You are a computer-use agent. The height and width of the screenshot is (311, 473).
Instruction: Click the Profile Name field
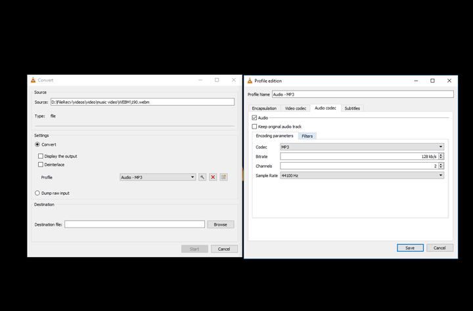coord(363,94)
